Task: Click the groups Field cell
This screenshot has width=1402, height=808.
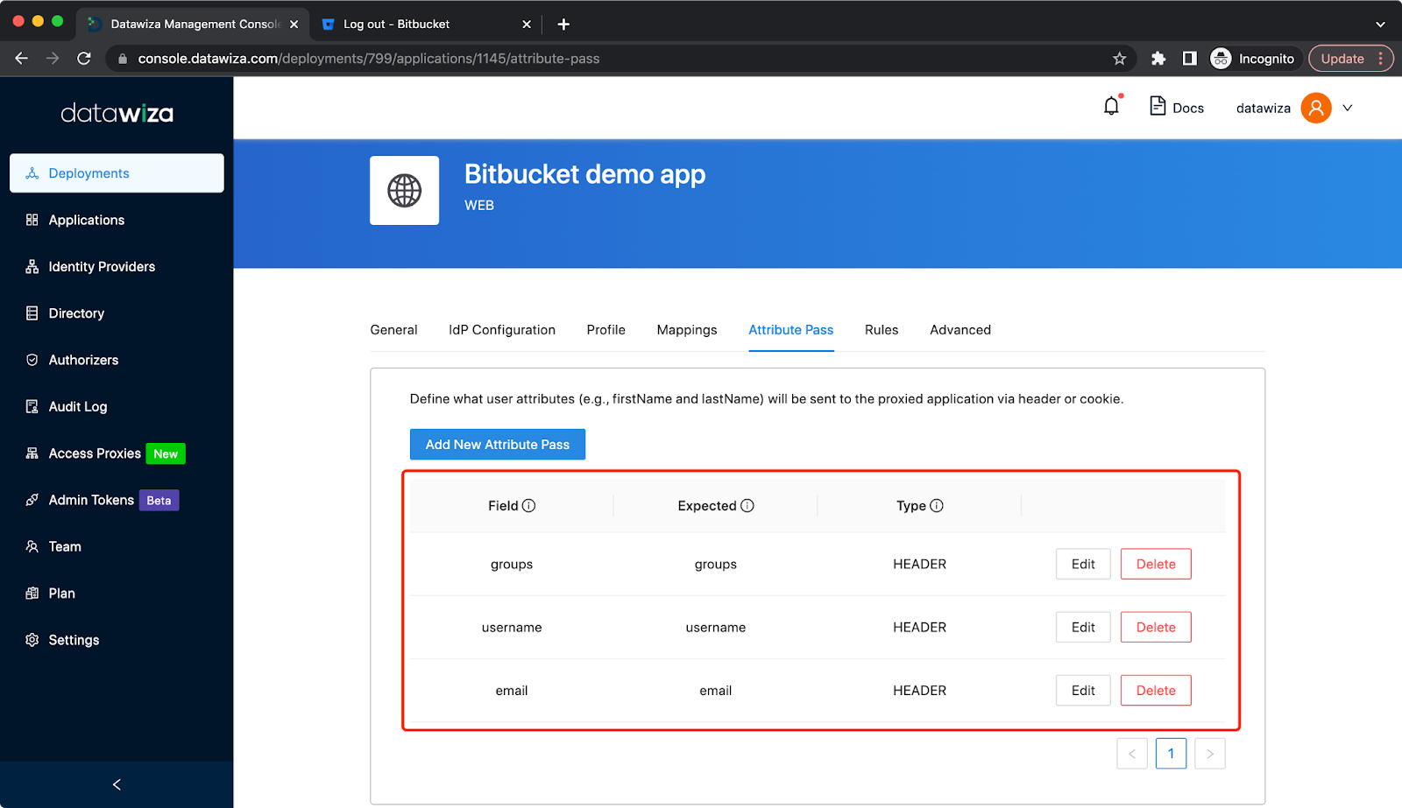Action: tap(512, 565)
